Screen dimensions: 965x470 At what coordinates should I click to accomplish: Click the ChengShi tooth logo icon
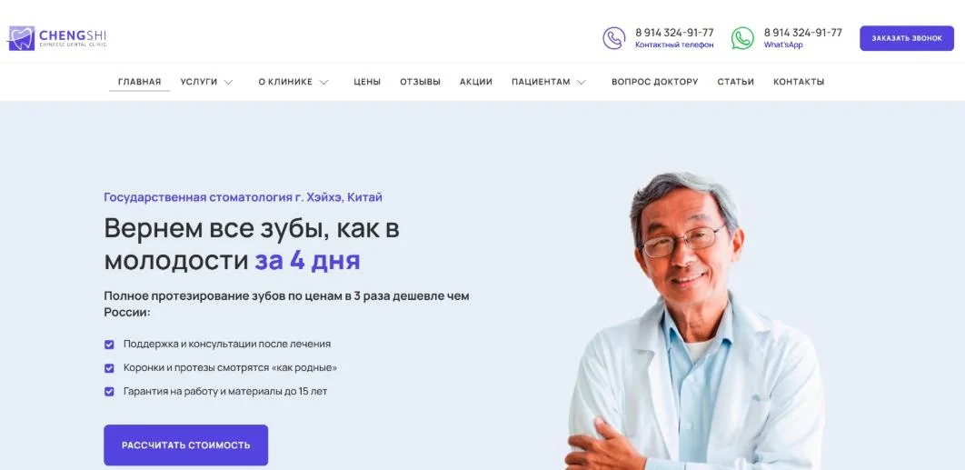(x=22, y=38)
